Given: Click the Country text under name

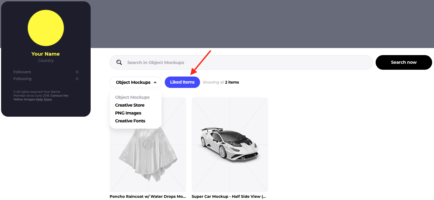Looking at the screenshot, I should pos(46,61).
